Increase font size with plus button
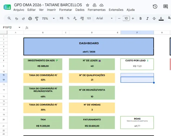The image size is (171, 136). tap(133, 18)
